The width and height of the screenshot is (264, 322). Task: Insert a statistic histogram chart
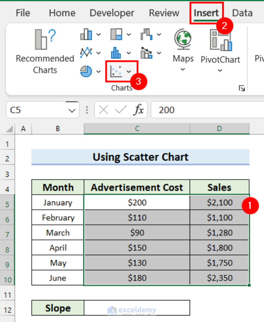pyautogui.click(x=116, y=53)
